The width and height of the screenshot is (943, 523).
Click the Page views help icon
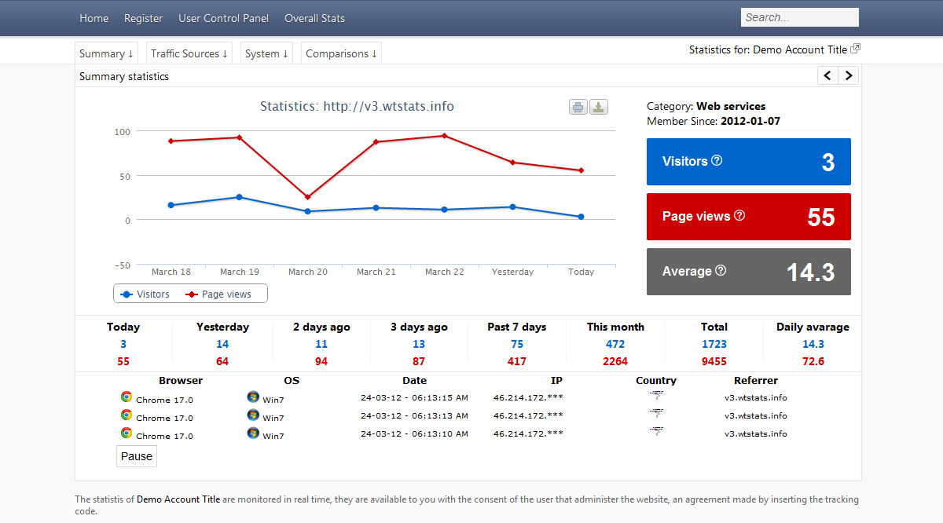[x=739, y=216]
